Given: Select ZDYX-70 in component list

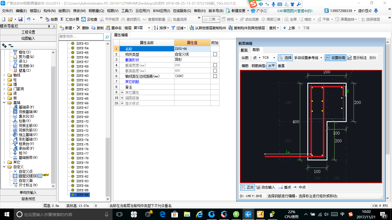Looking at the screenshot, I should (x=82, y=121).
